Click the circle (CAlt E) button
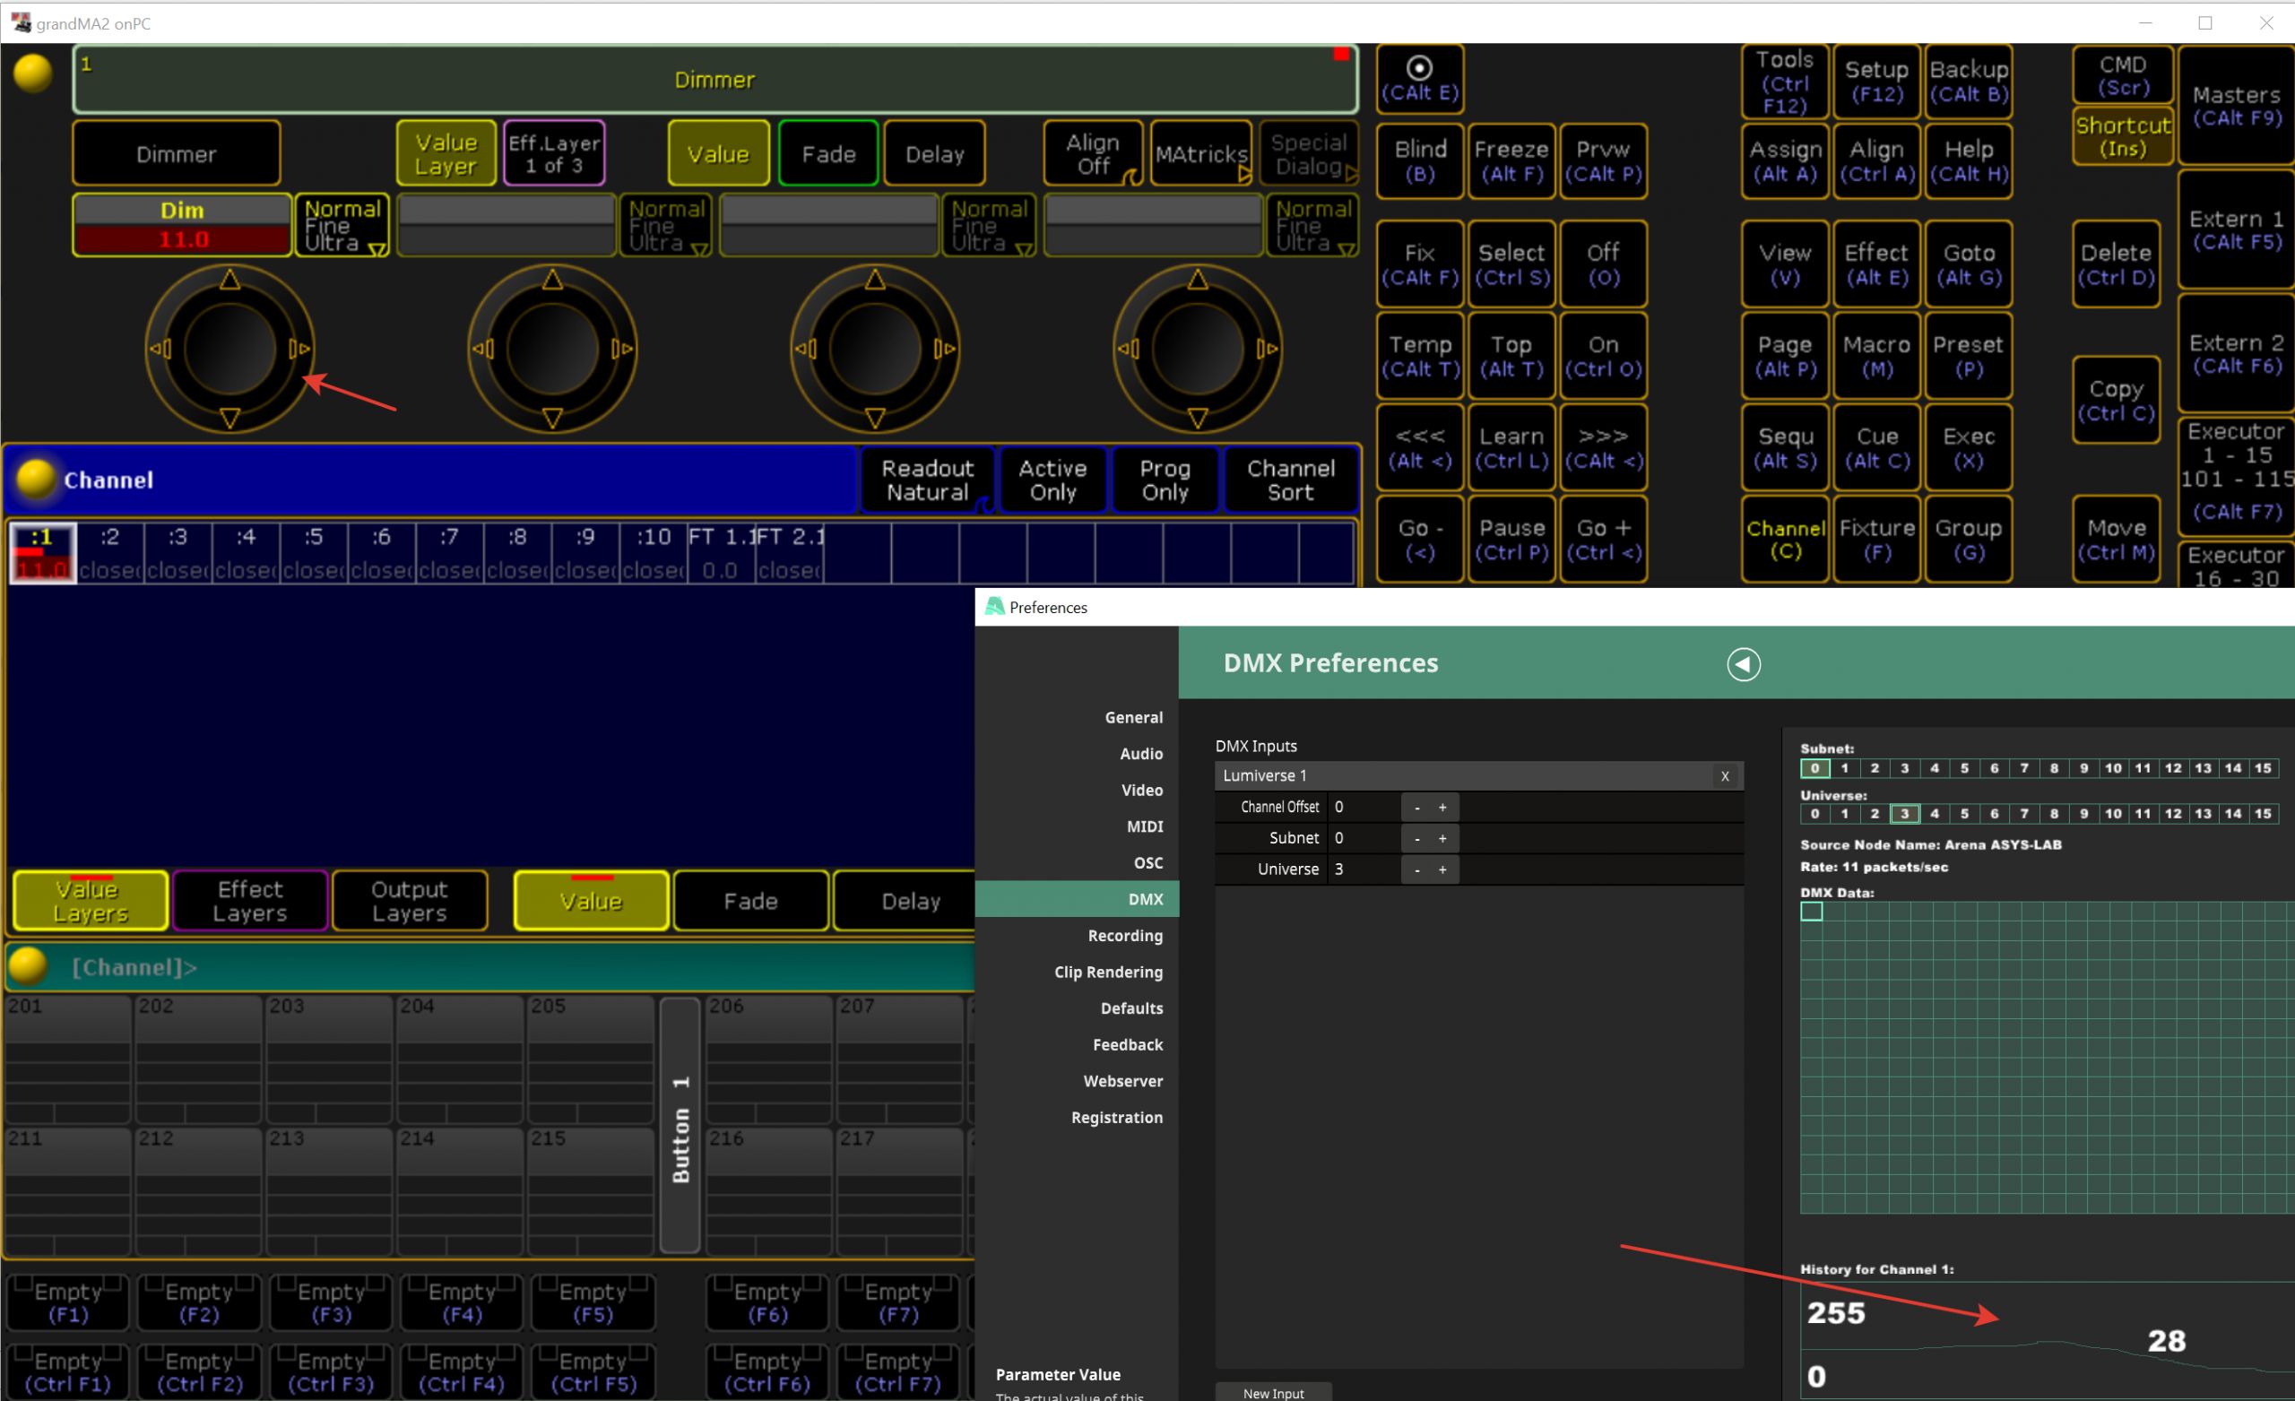This screenshot has width=2295, height=1401. [x=1418, y=78]
